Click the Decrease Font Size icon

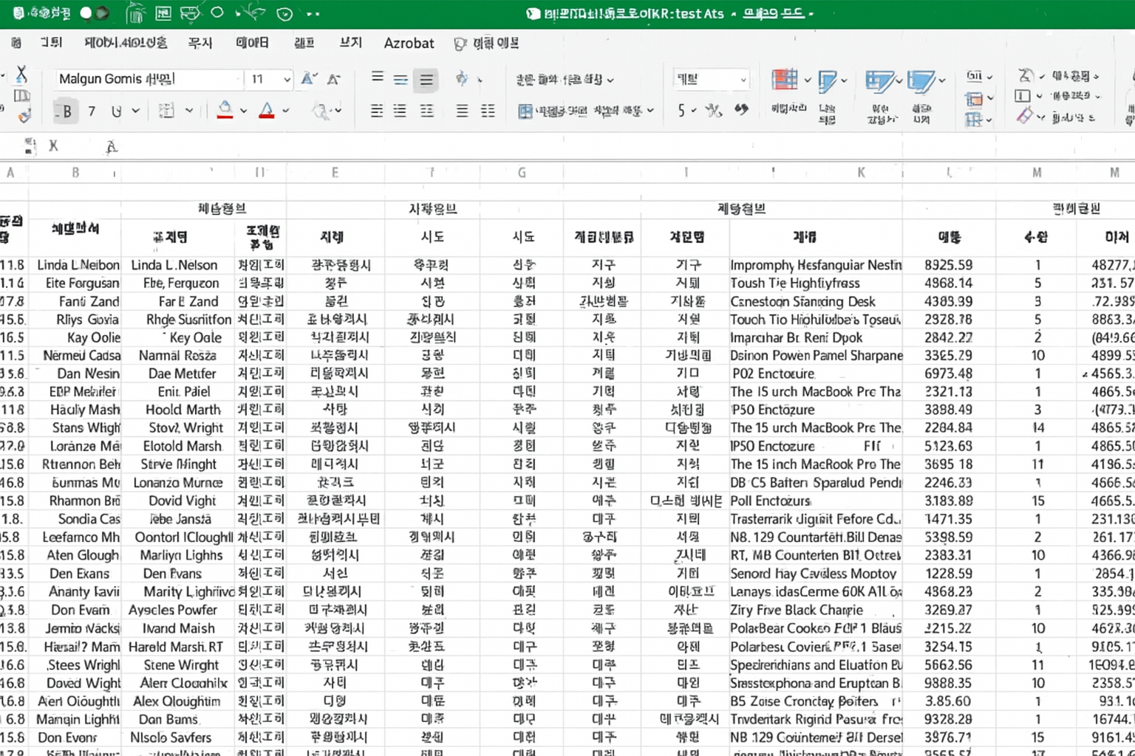334,79
